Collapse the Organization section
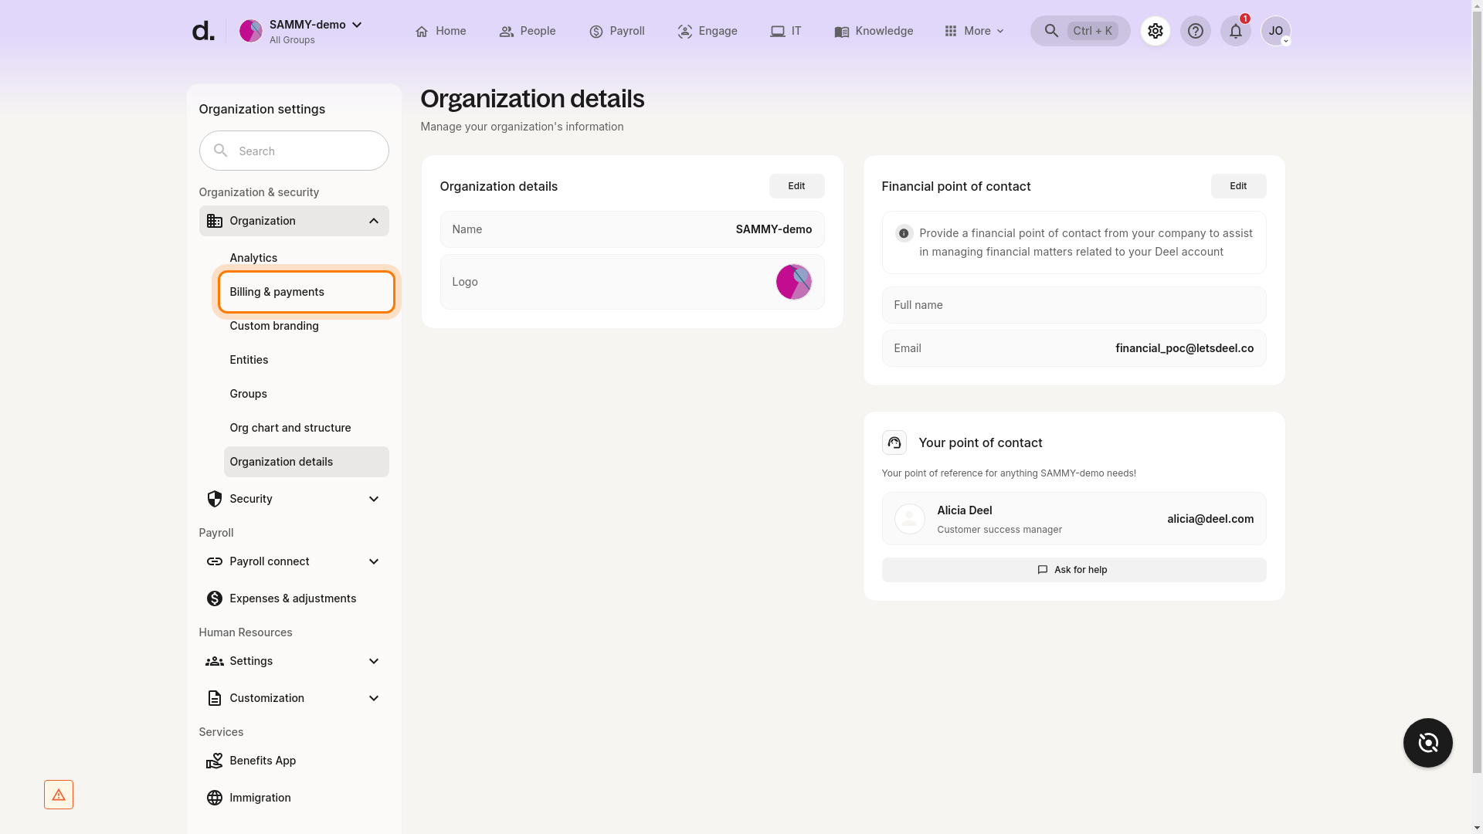The height and width of the screenshot is (834, 1483). [x=374, y=221]
